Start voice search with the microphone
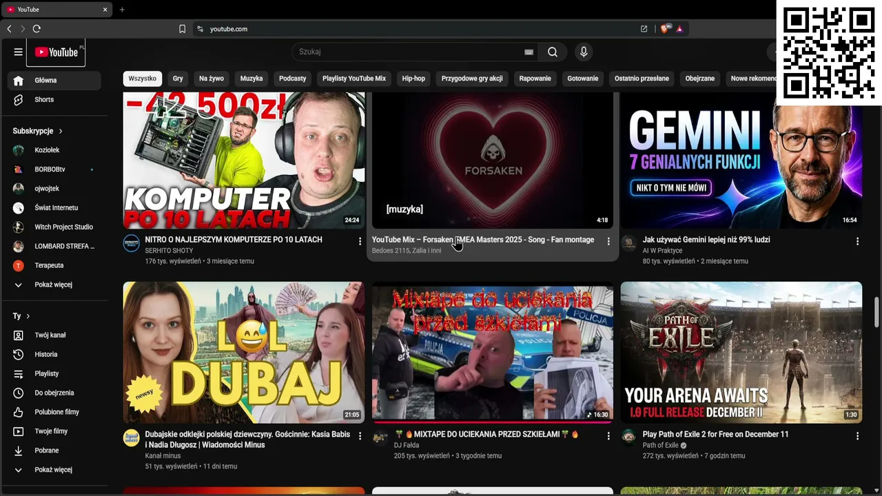Screen dimensions: 882x496 (x=584, y=52)
